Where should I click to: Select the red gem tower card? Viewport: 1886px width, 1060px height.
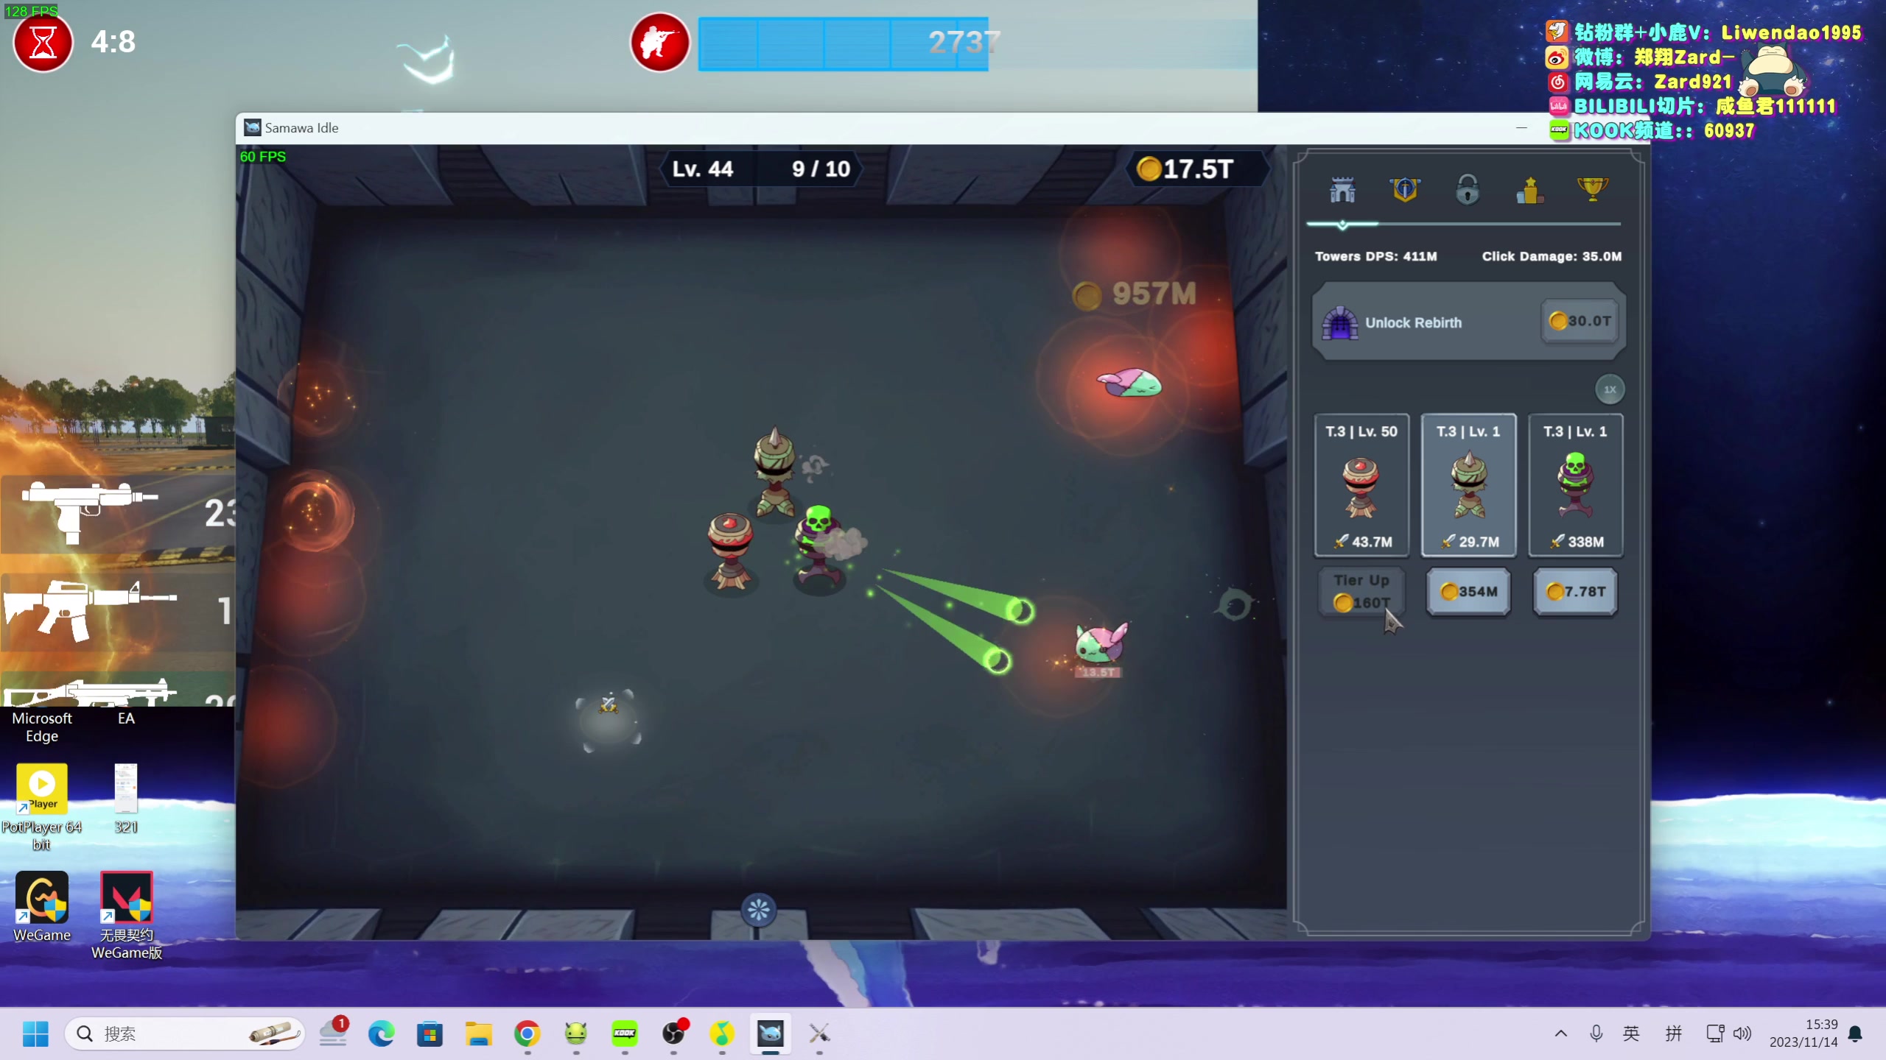(1361, 486)
